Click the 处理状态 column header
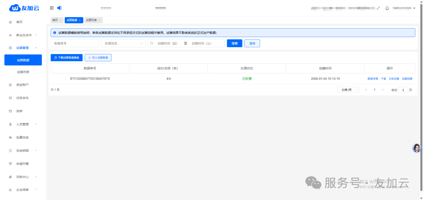The image size is (423, 200). 247,68
